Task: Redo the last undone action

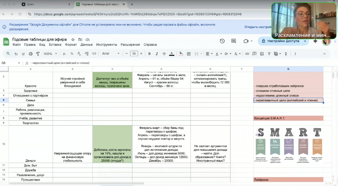Action: (23, 54)
